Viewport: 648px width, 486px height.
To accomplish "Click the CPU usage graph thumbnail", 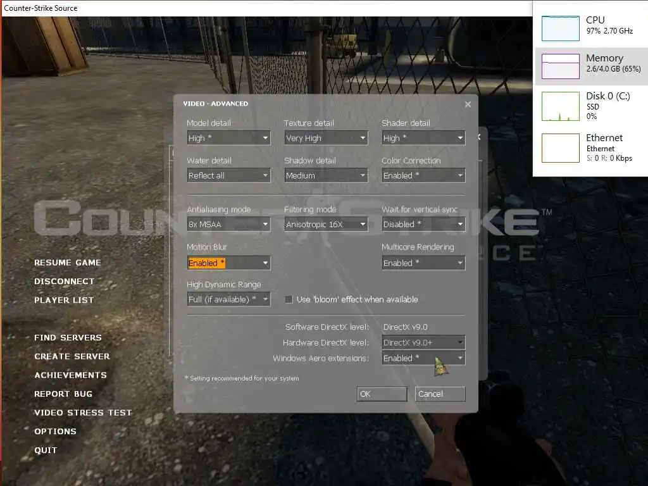I will click(561, 28).
